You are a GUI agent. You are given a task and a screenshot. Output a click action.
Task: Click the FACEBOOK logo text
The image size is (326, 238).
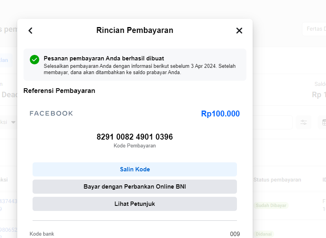[51, 113]
